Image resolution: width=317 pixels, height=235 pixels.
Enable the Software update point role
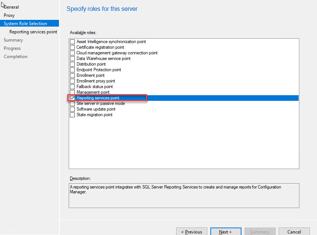pos(72,109)
